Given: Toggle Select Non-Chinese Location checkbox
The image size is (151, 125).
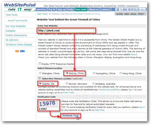Looking at the screenshot, I should coord(40,78).
